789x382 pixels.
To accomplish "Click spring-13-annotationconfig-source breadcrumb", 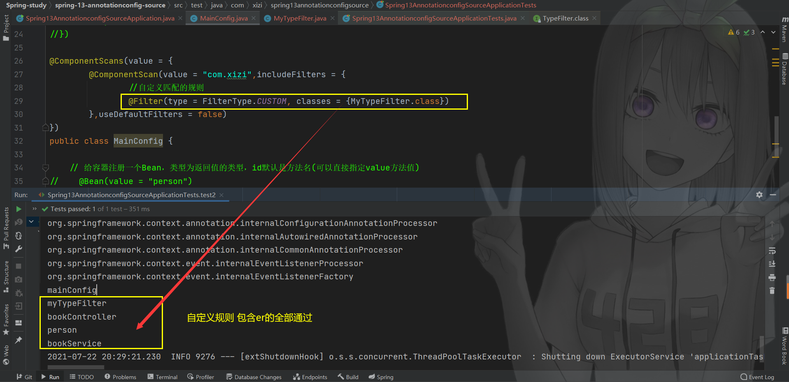I will (110, 5).
